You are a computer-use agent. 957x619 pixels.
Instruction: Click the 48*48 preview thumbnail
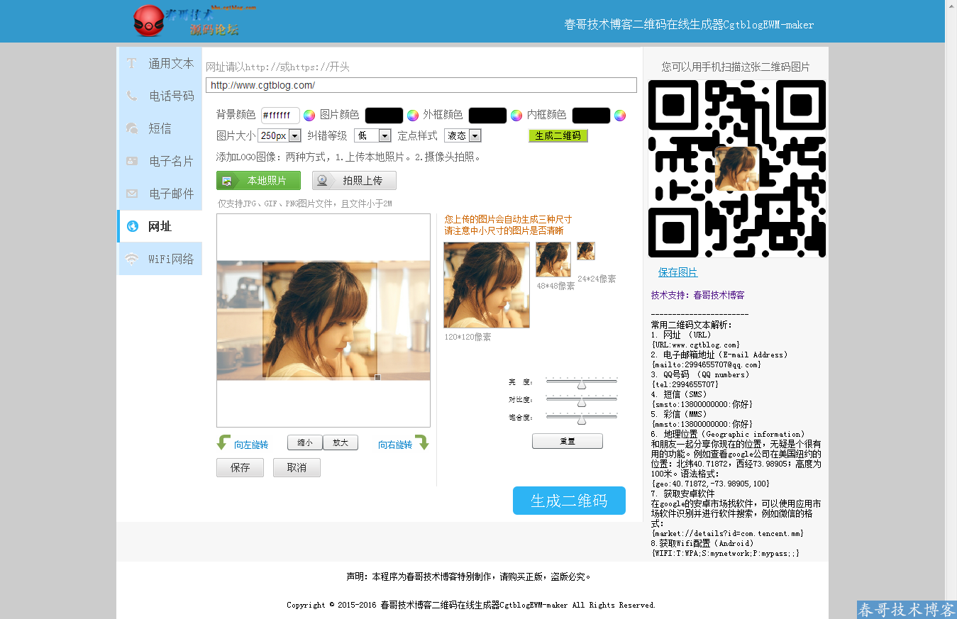(x=553, y=260)
